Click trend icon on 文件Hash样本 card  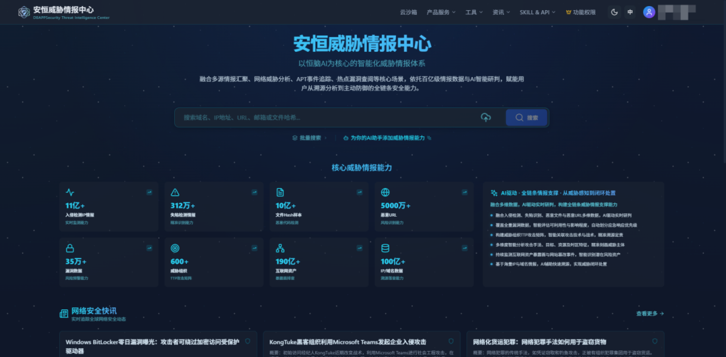pos(359,192)
